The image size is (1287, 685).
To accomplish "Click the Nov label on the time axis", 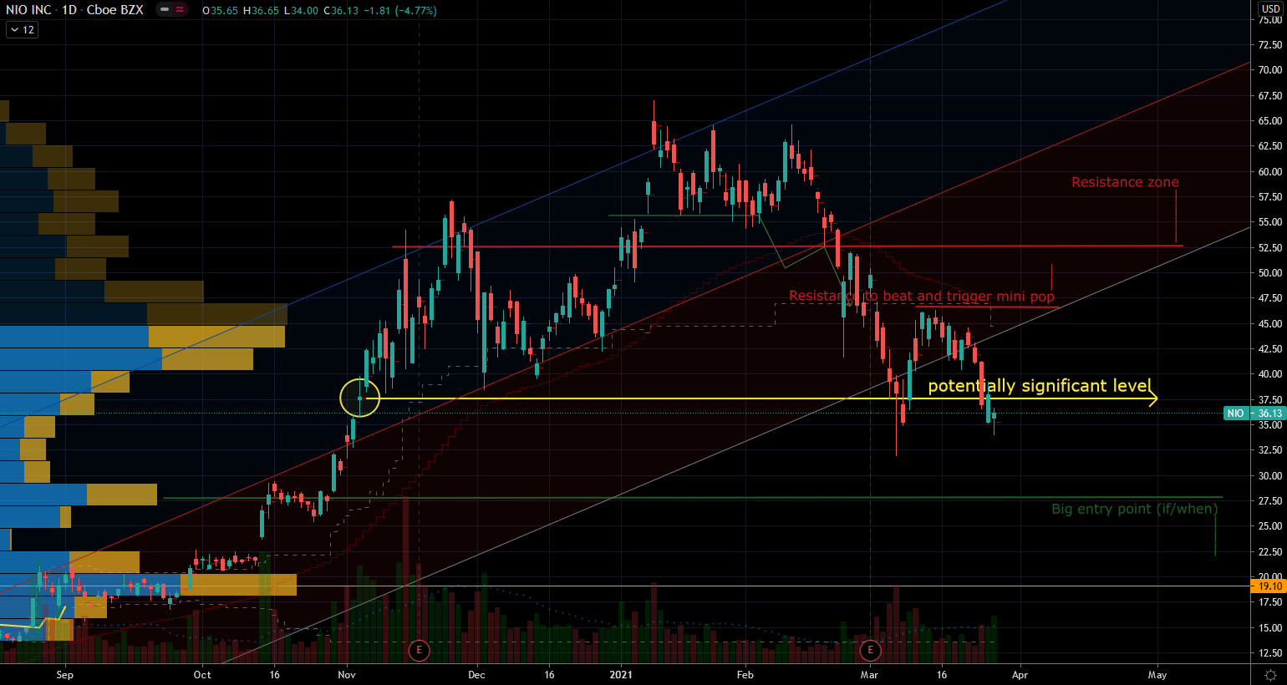I will point(347,675).
